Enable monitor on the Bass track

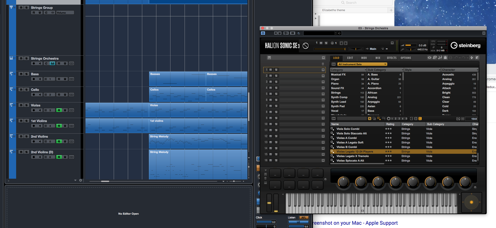click(x=40, y=79)
